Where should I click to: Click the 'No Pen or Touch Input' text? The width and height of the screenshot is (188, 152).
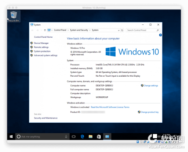pyautogui.click(x=118, y=76)
